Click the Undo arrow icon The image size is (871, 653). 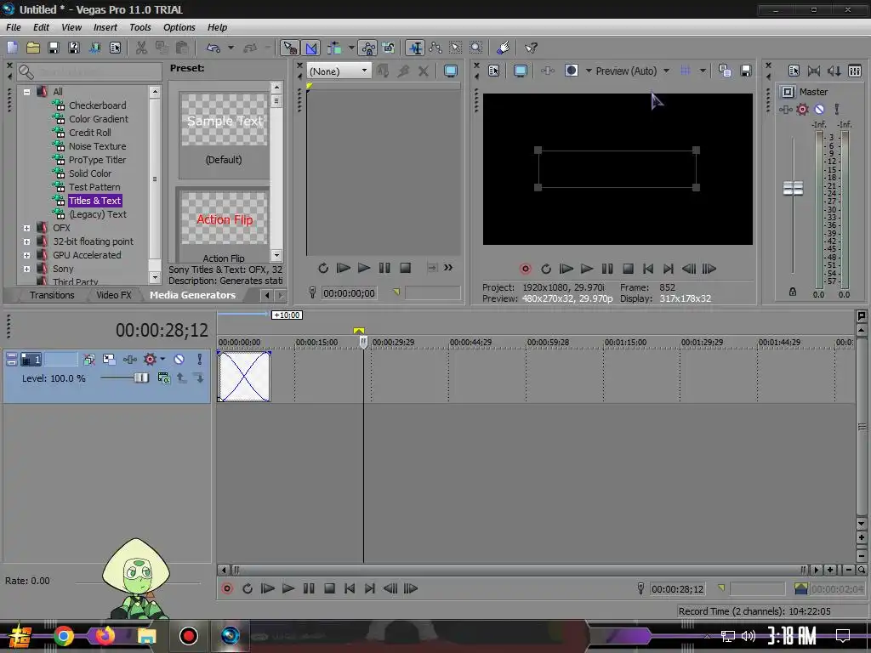(213, 48)
